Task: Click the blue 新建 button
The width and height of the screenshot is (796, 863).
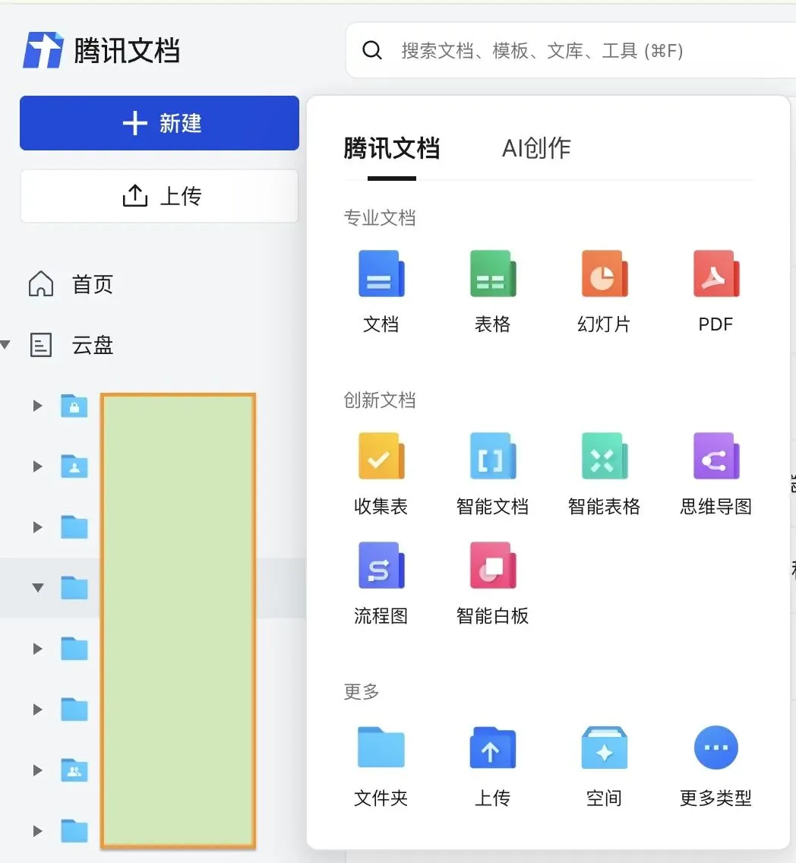Action: click(x=160, y=123)
